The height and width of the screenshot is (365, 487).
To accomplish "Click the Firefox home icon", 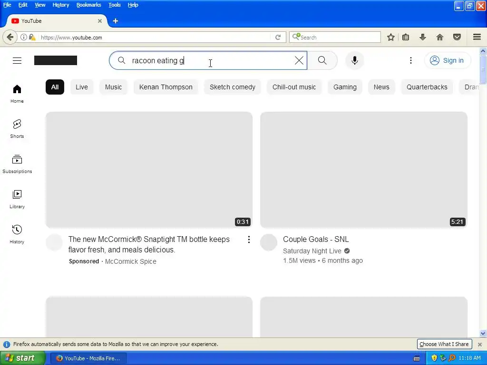I will pos(440,37).
